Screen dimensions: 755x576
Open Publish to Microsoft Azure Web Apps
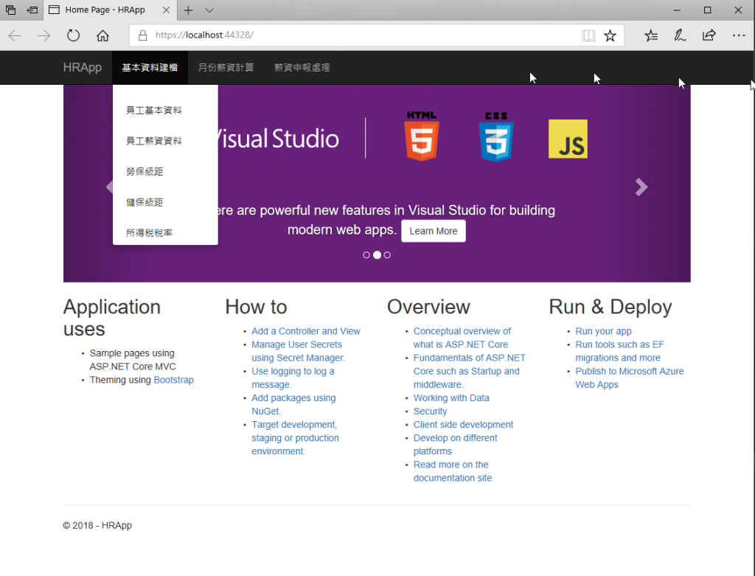630,378
